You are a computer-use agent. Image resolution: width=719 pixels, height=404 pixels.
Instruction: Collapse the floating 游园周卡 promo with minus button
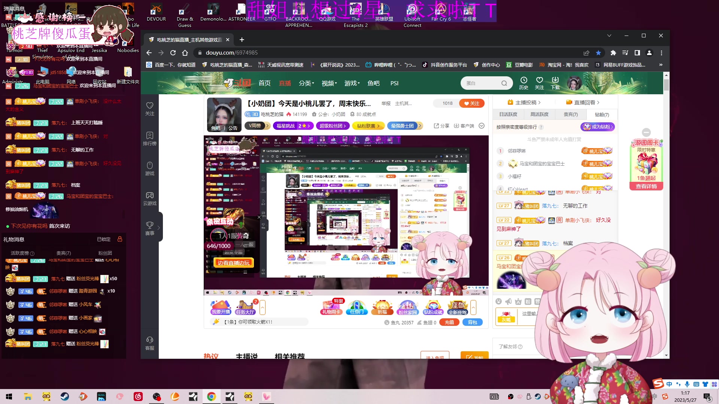646,132
